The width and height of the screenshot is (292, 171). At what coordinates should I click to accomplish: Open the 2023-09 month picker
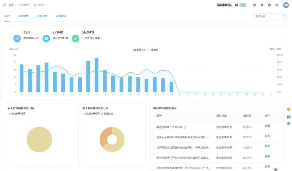(x=270, y=16)
